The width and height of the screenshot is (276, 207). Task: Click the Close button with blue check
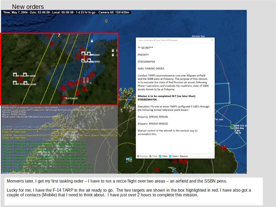(x=163, y=156)
